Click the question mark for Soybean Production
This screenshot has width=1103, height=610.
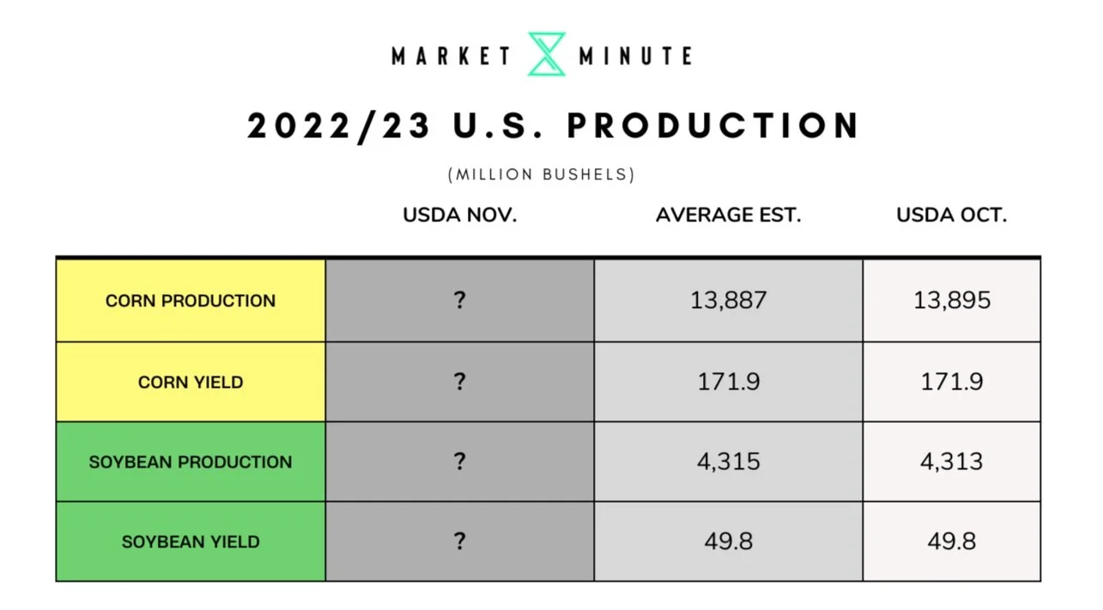point(460,462)
